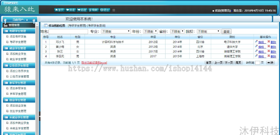
Task: Expand the 就业学生管理 menu section
Action: click(19, 48)
